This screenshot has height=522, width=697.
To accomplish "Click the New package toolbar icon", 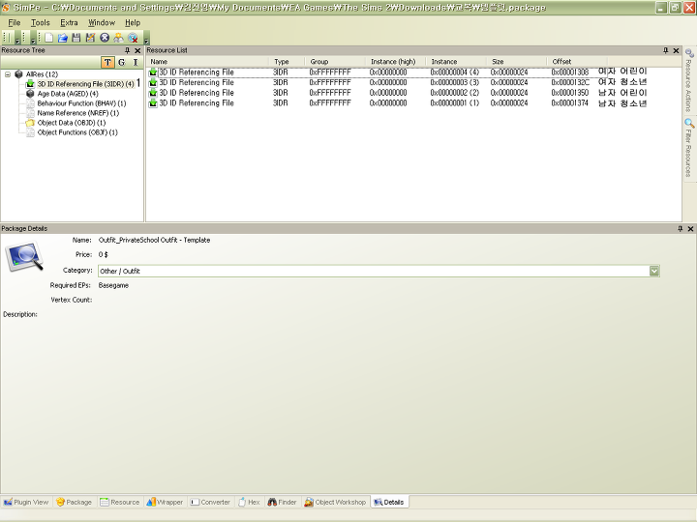I will click(x=49, y=38).
